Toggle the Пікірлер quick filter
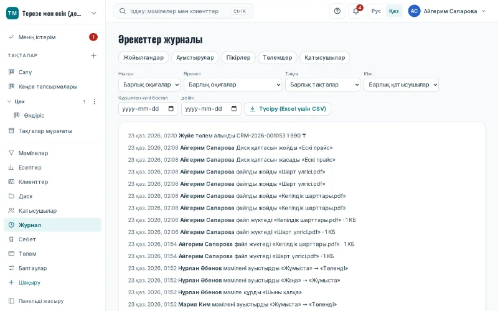 coord(238,57)
